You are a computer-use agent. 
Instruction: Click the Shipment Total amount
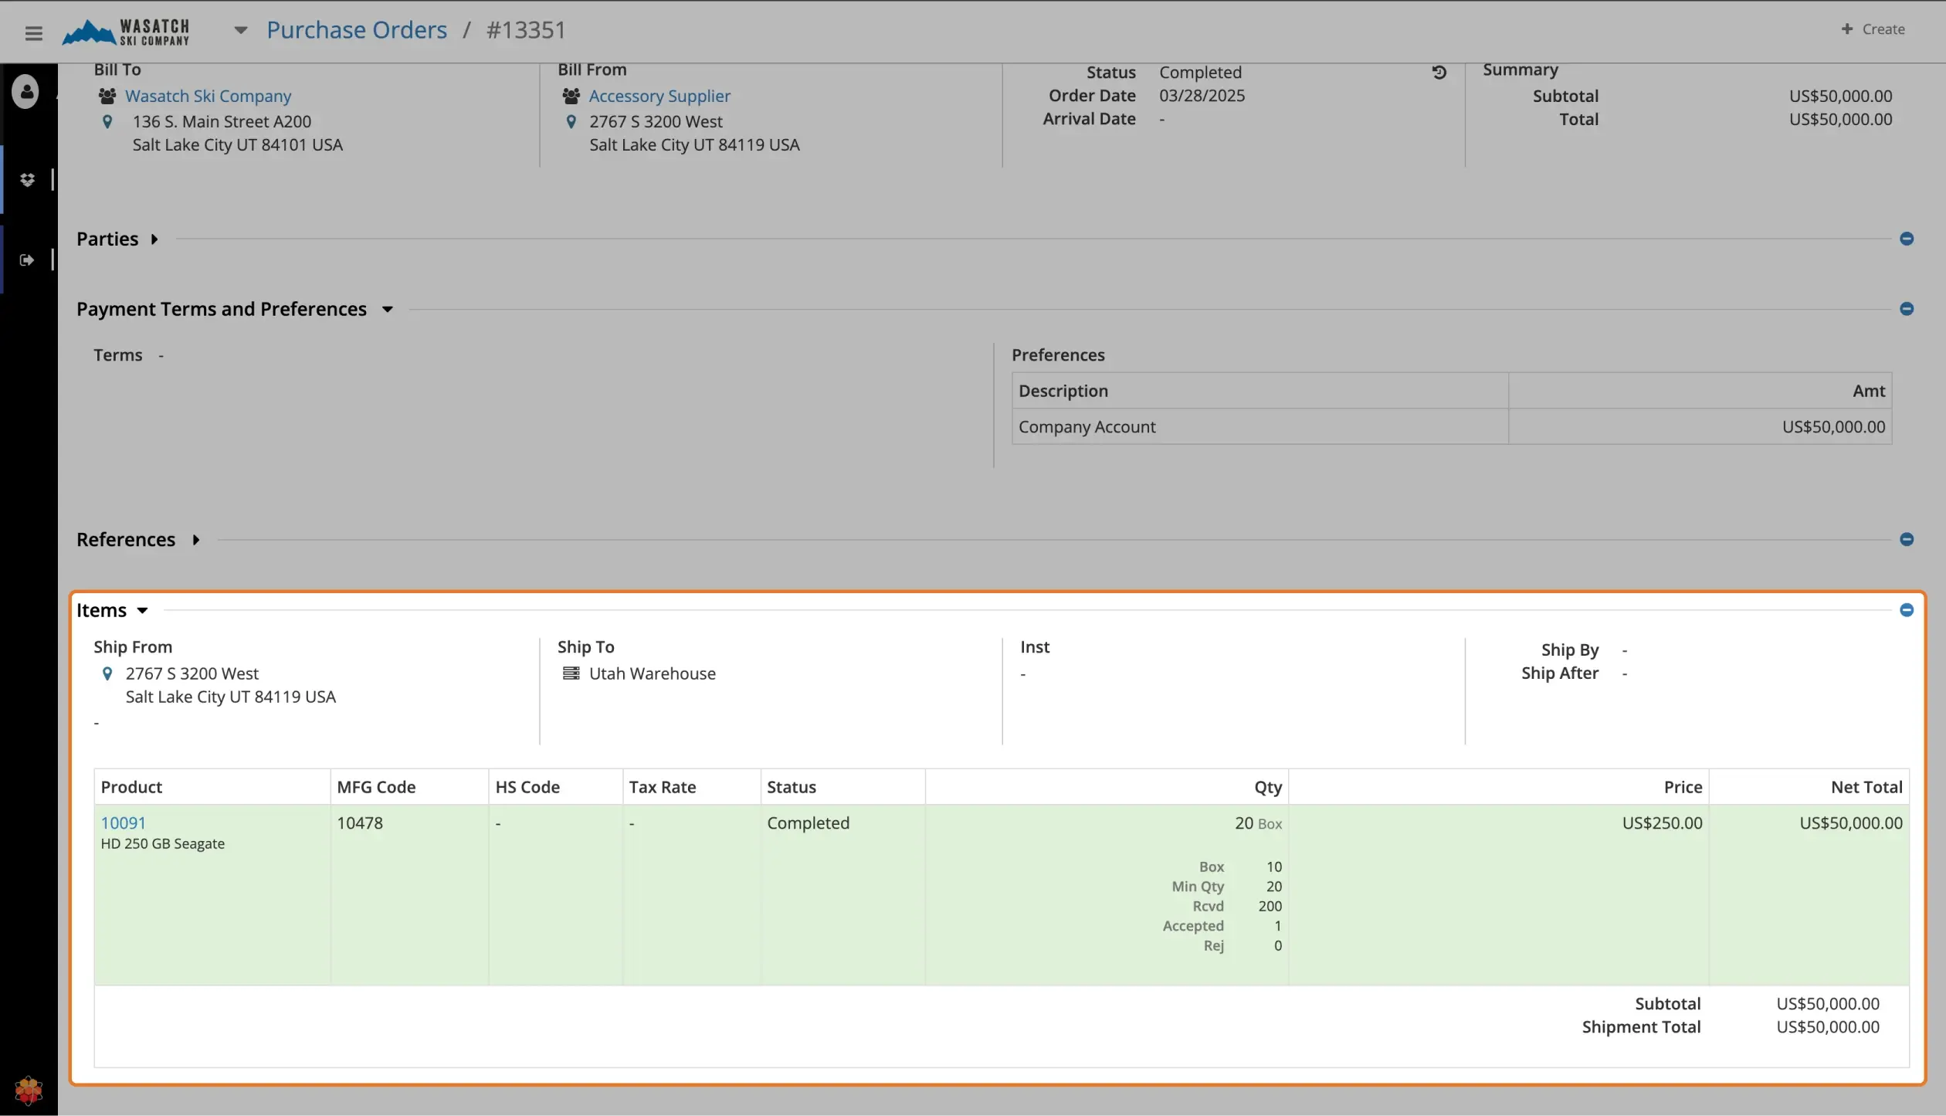pyautogui.click(x=1828, y=1026)
